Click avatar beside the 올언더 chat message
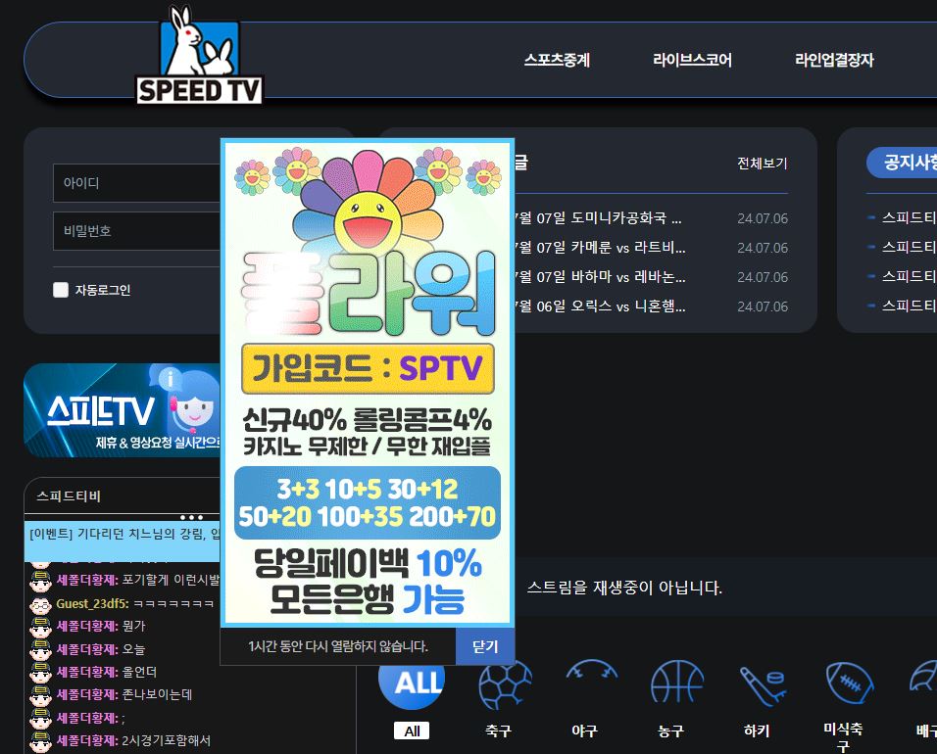Image resolution: width=937 pixels, height=754 pixels. point(40,673)
